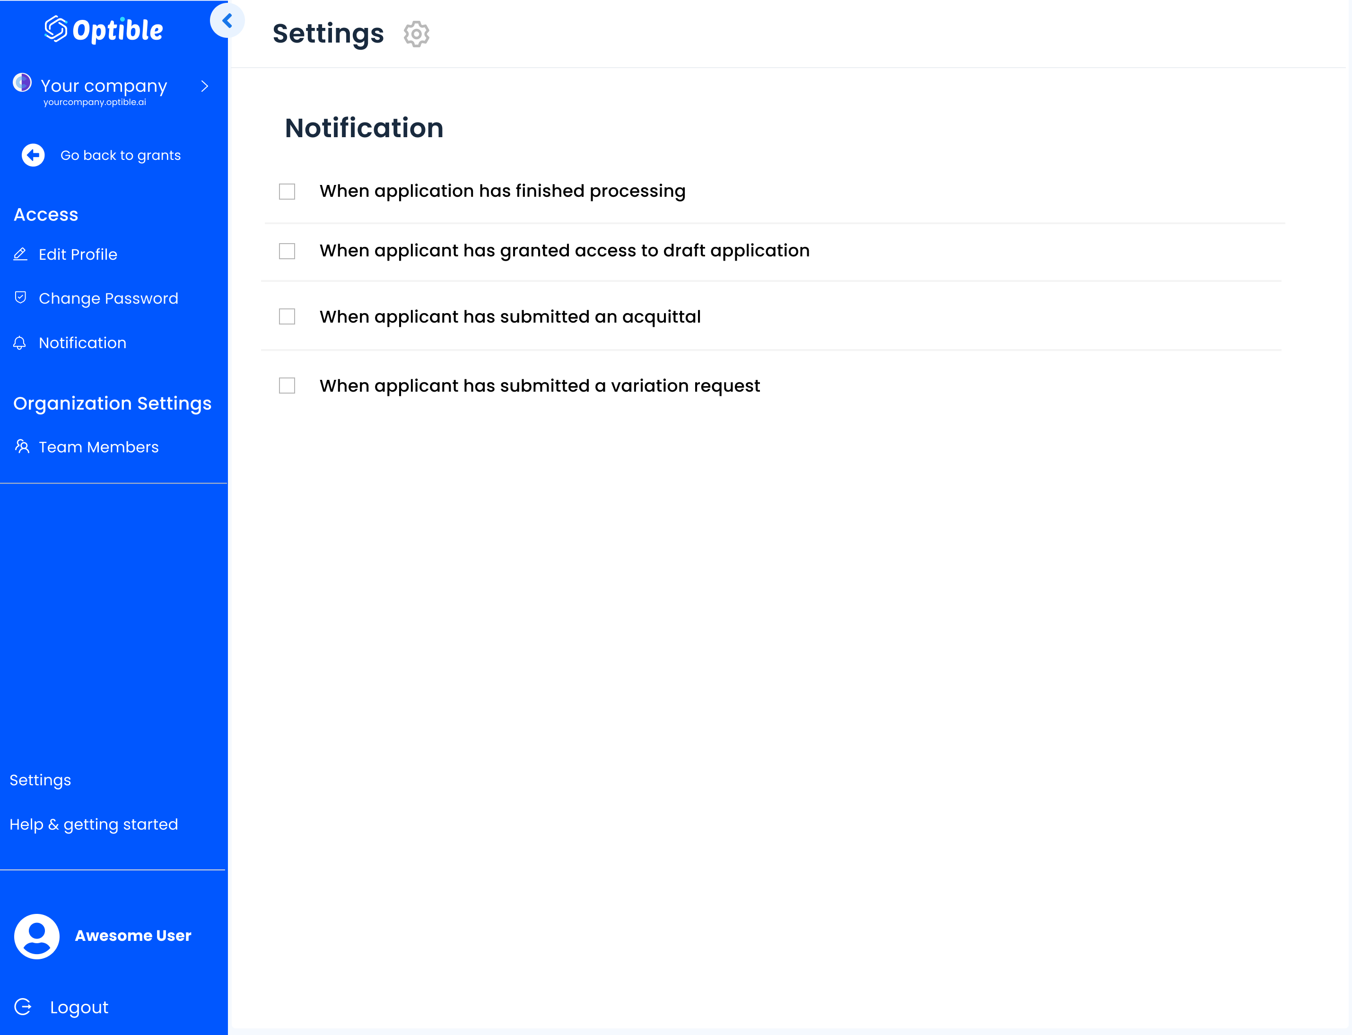
Task: Tick the submitted an acquittal checkbox
Action: click(x=287, y=316)
